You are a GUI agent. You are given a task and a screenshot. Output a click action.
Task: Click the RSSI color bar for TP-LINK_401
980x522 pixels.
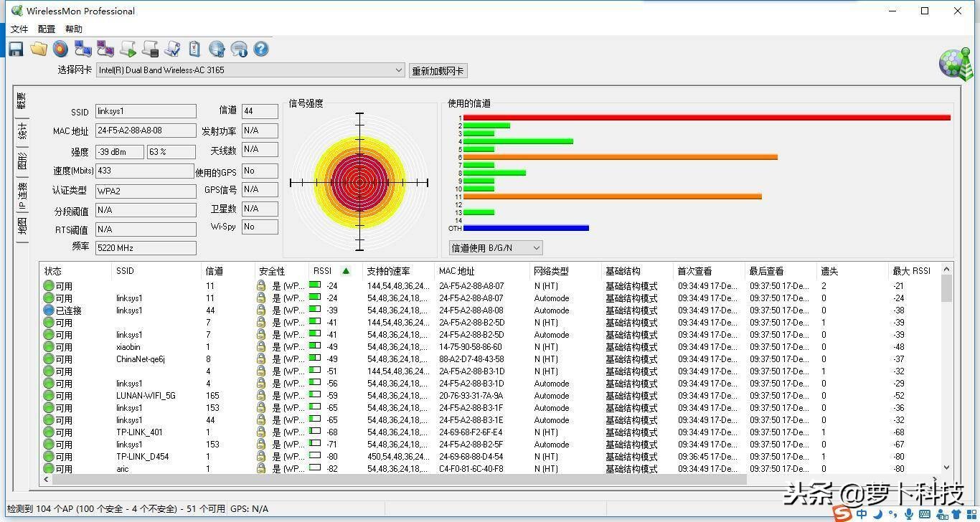point(314,432)
